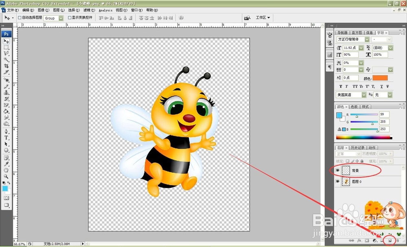The image size is (407, 247).
Task: Toggle all caps TT style button
Action: coord(355,86)
